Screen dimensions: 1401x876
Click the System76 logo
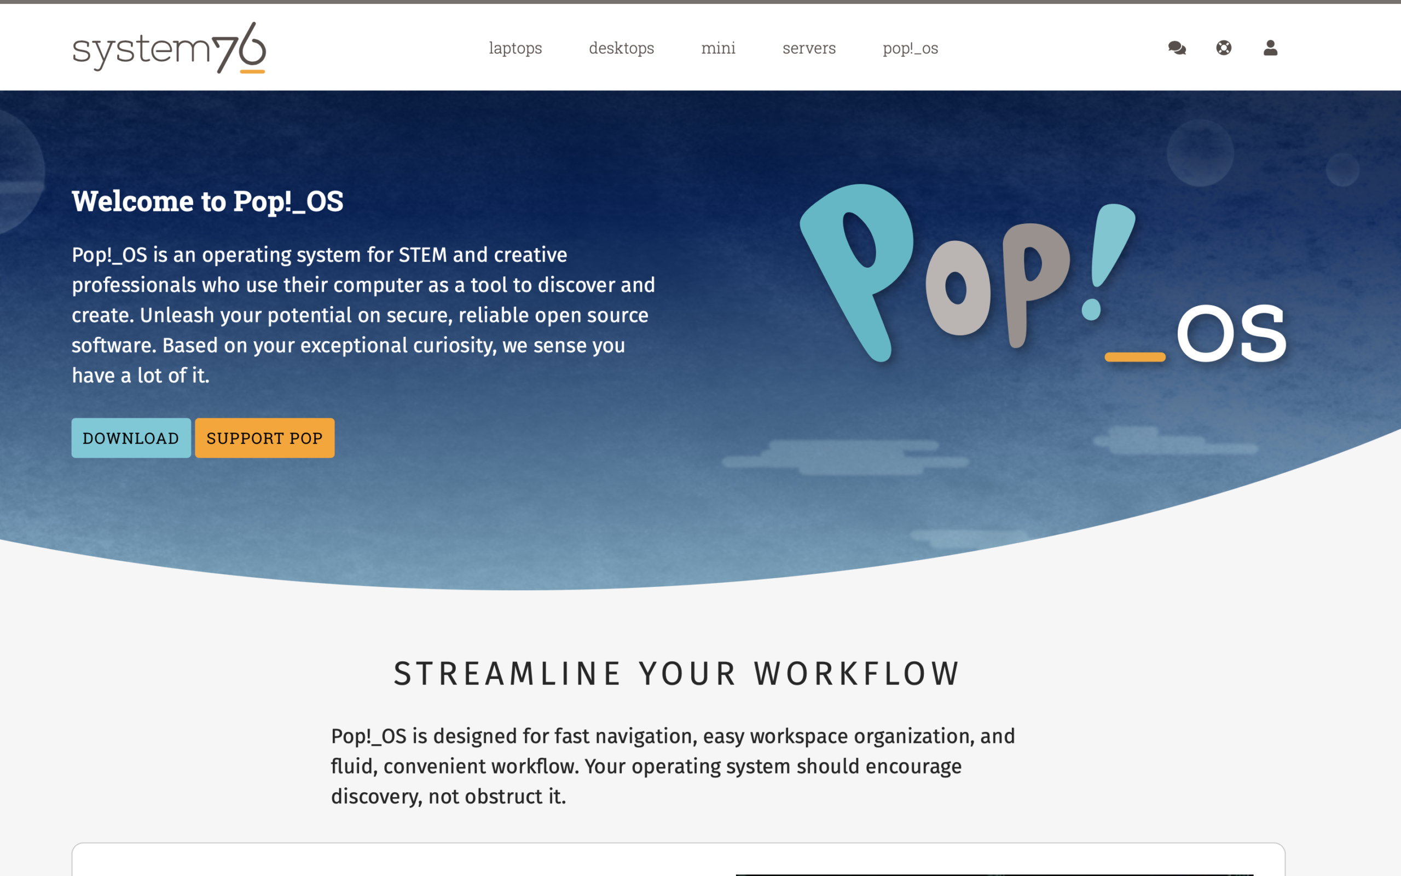coord(169,48)
